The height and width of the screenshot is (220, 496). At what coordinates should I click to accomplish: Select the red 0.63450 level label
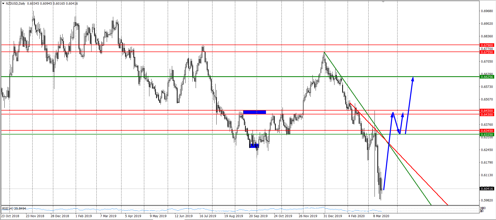pos(487,131)
